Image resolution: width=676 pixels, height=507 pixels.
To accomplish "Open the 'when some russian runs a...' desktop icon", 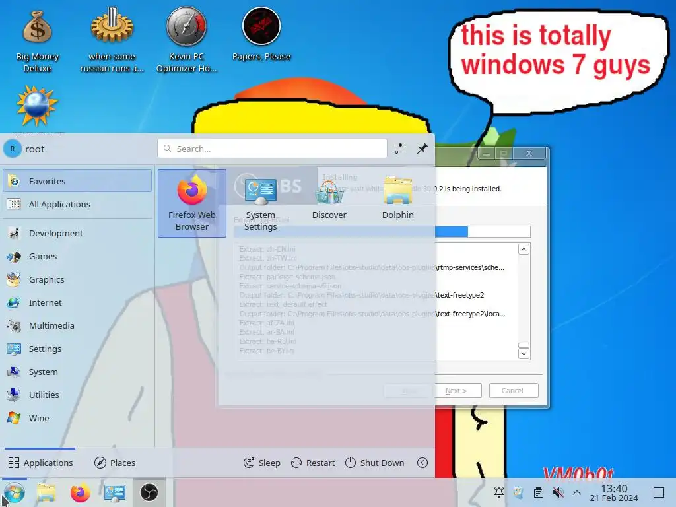I will (x=112, y=41).
